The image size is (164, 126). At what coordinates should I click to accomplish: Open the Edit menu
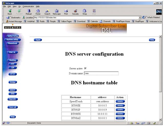click(x=9, y=6)
